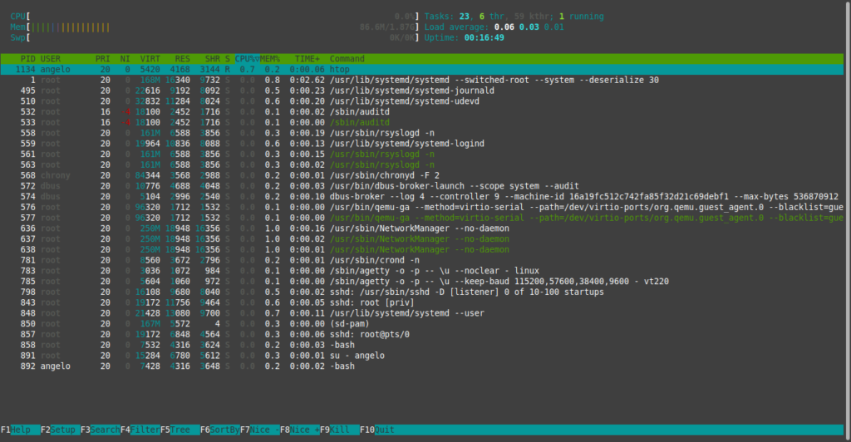
Task: Click F7 Nice - to lower niceness
Action: [x=260, y=430]
